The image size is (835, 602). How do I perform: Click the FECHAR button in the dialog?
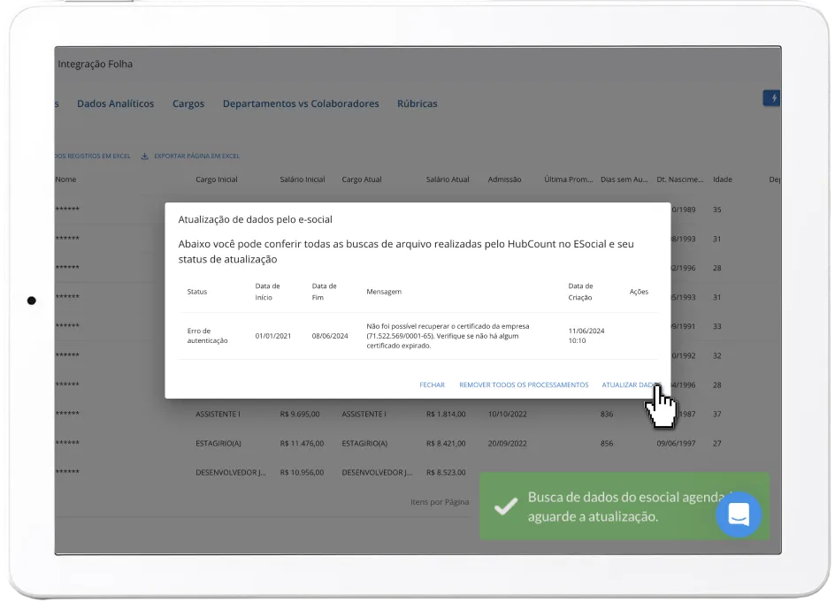click(432, 385)
